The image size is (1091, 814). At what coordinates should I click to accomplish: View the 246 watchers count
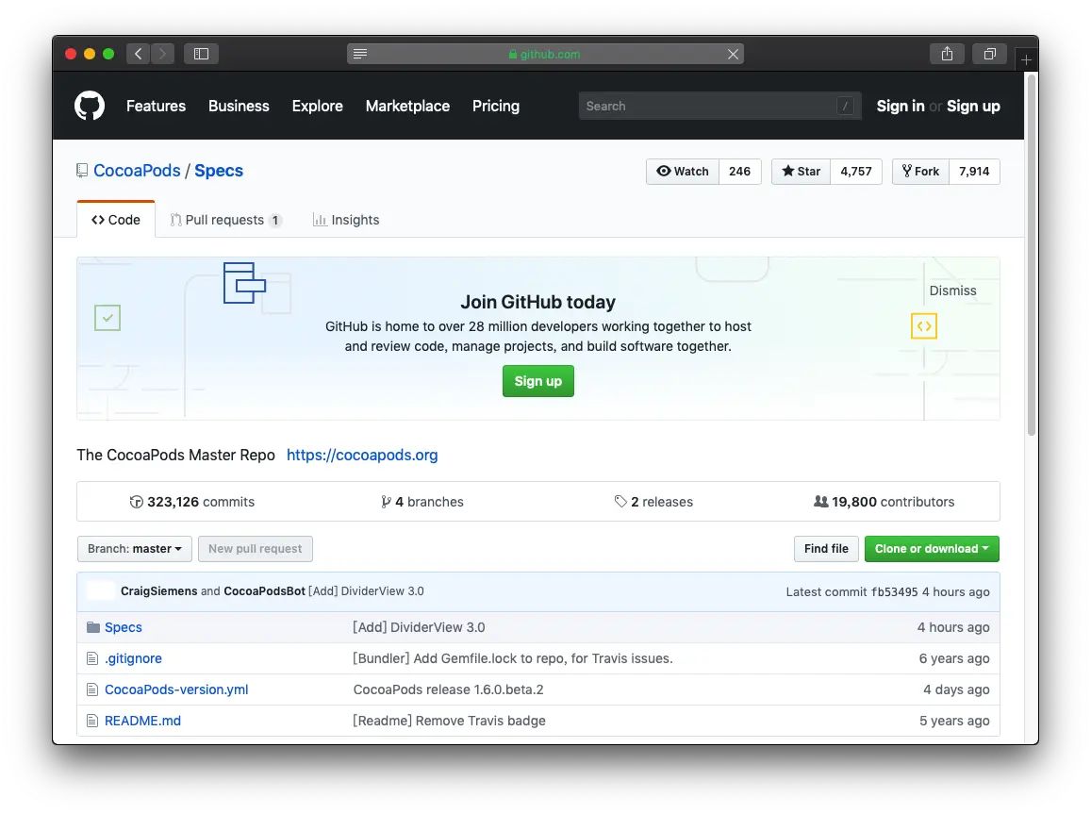click(x=739, y=171)
